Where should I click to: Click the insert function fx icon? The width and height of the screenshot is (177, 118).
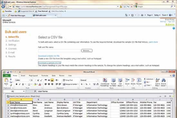click(x=35, y=91)
